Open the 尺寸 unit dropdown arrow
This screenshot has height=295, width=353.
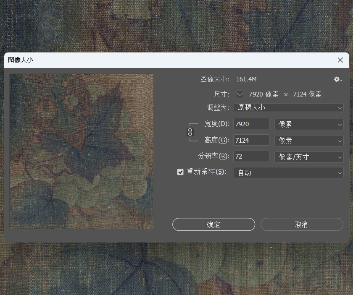(x=240, y=94)
